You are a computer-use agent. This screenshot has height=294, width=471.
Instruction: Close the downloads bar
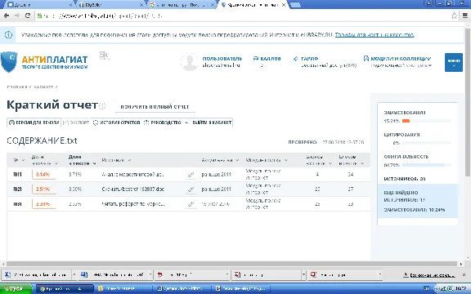pos(464,274)
